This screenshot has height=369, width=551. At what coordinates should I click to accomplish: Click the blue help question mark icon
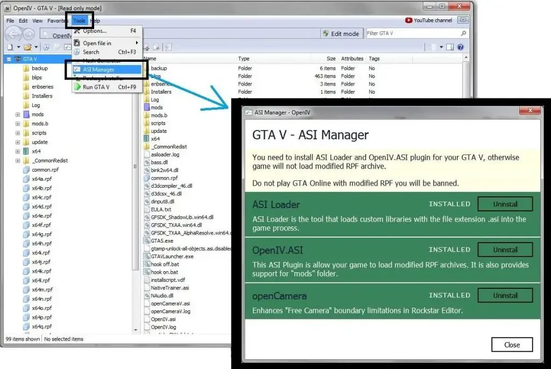pos(461,47)
